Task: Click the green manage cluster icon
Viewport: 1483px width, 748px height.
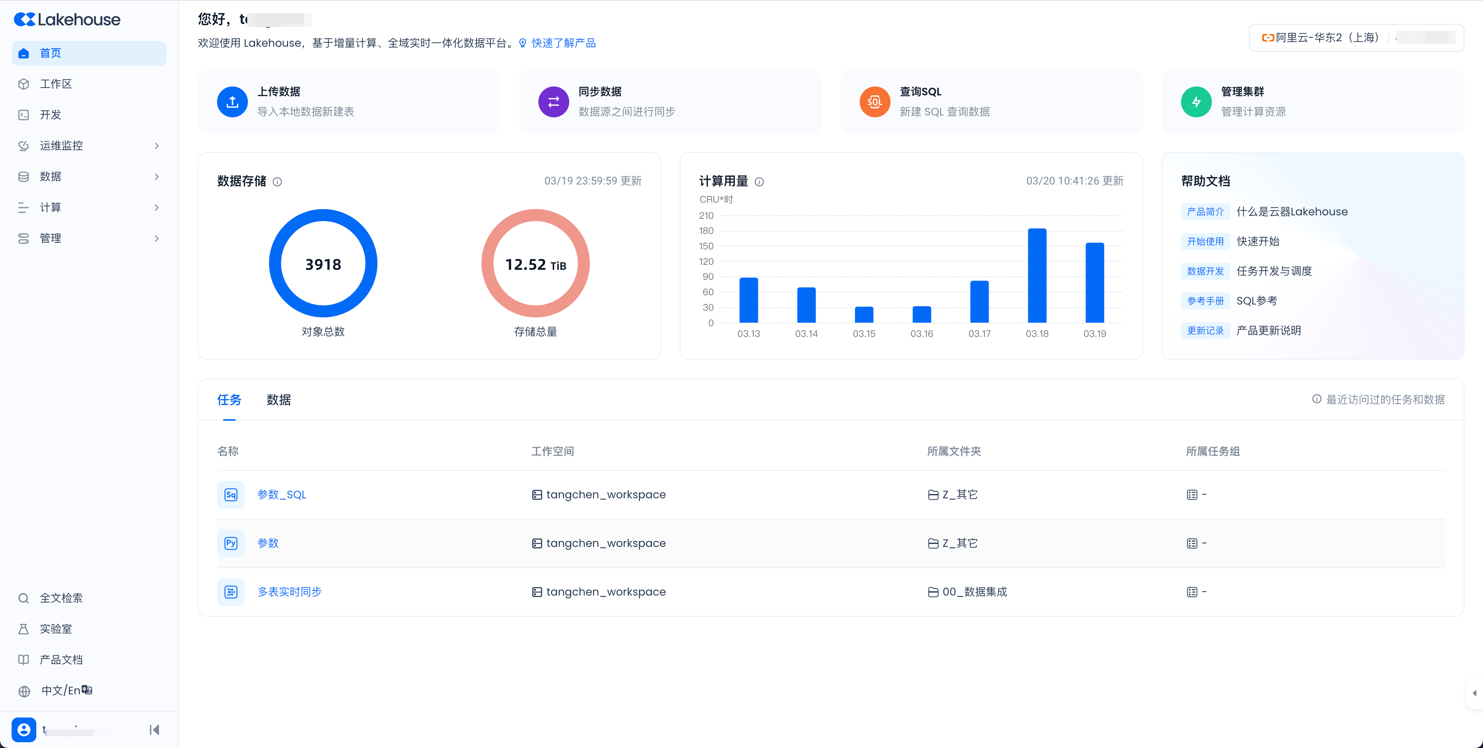Action: tap(1196, 102)
